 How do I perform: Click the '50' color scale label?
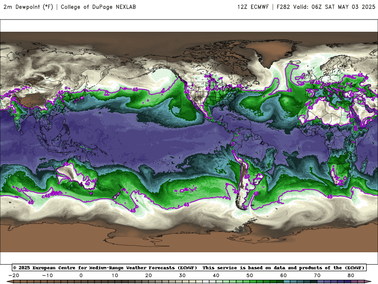pyautogui.click(x=250, y=275)
